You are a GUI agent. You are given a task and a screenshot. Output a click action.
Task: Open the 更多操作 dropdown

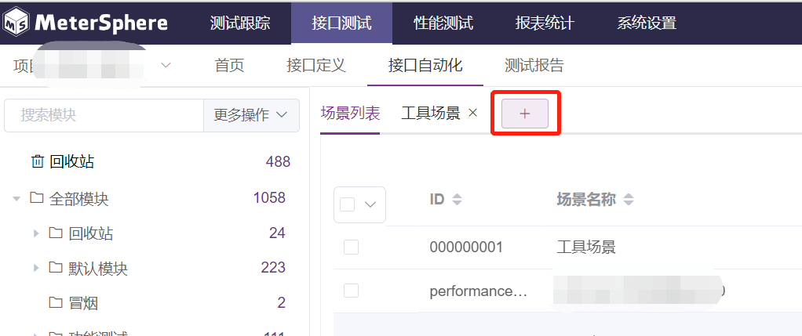coord(250,115)
